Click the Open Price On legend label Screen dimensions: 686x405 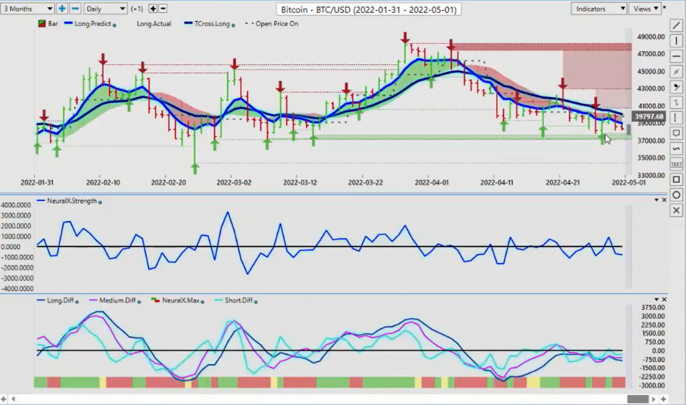click(277, 23)
